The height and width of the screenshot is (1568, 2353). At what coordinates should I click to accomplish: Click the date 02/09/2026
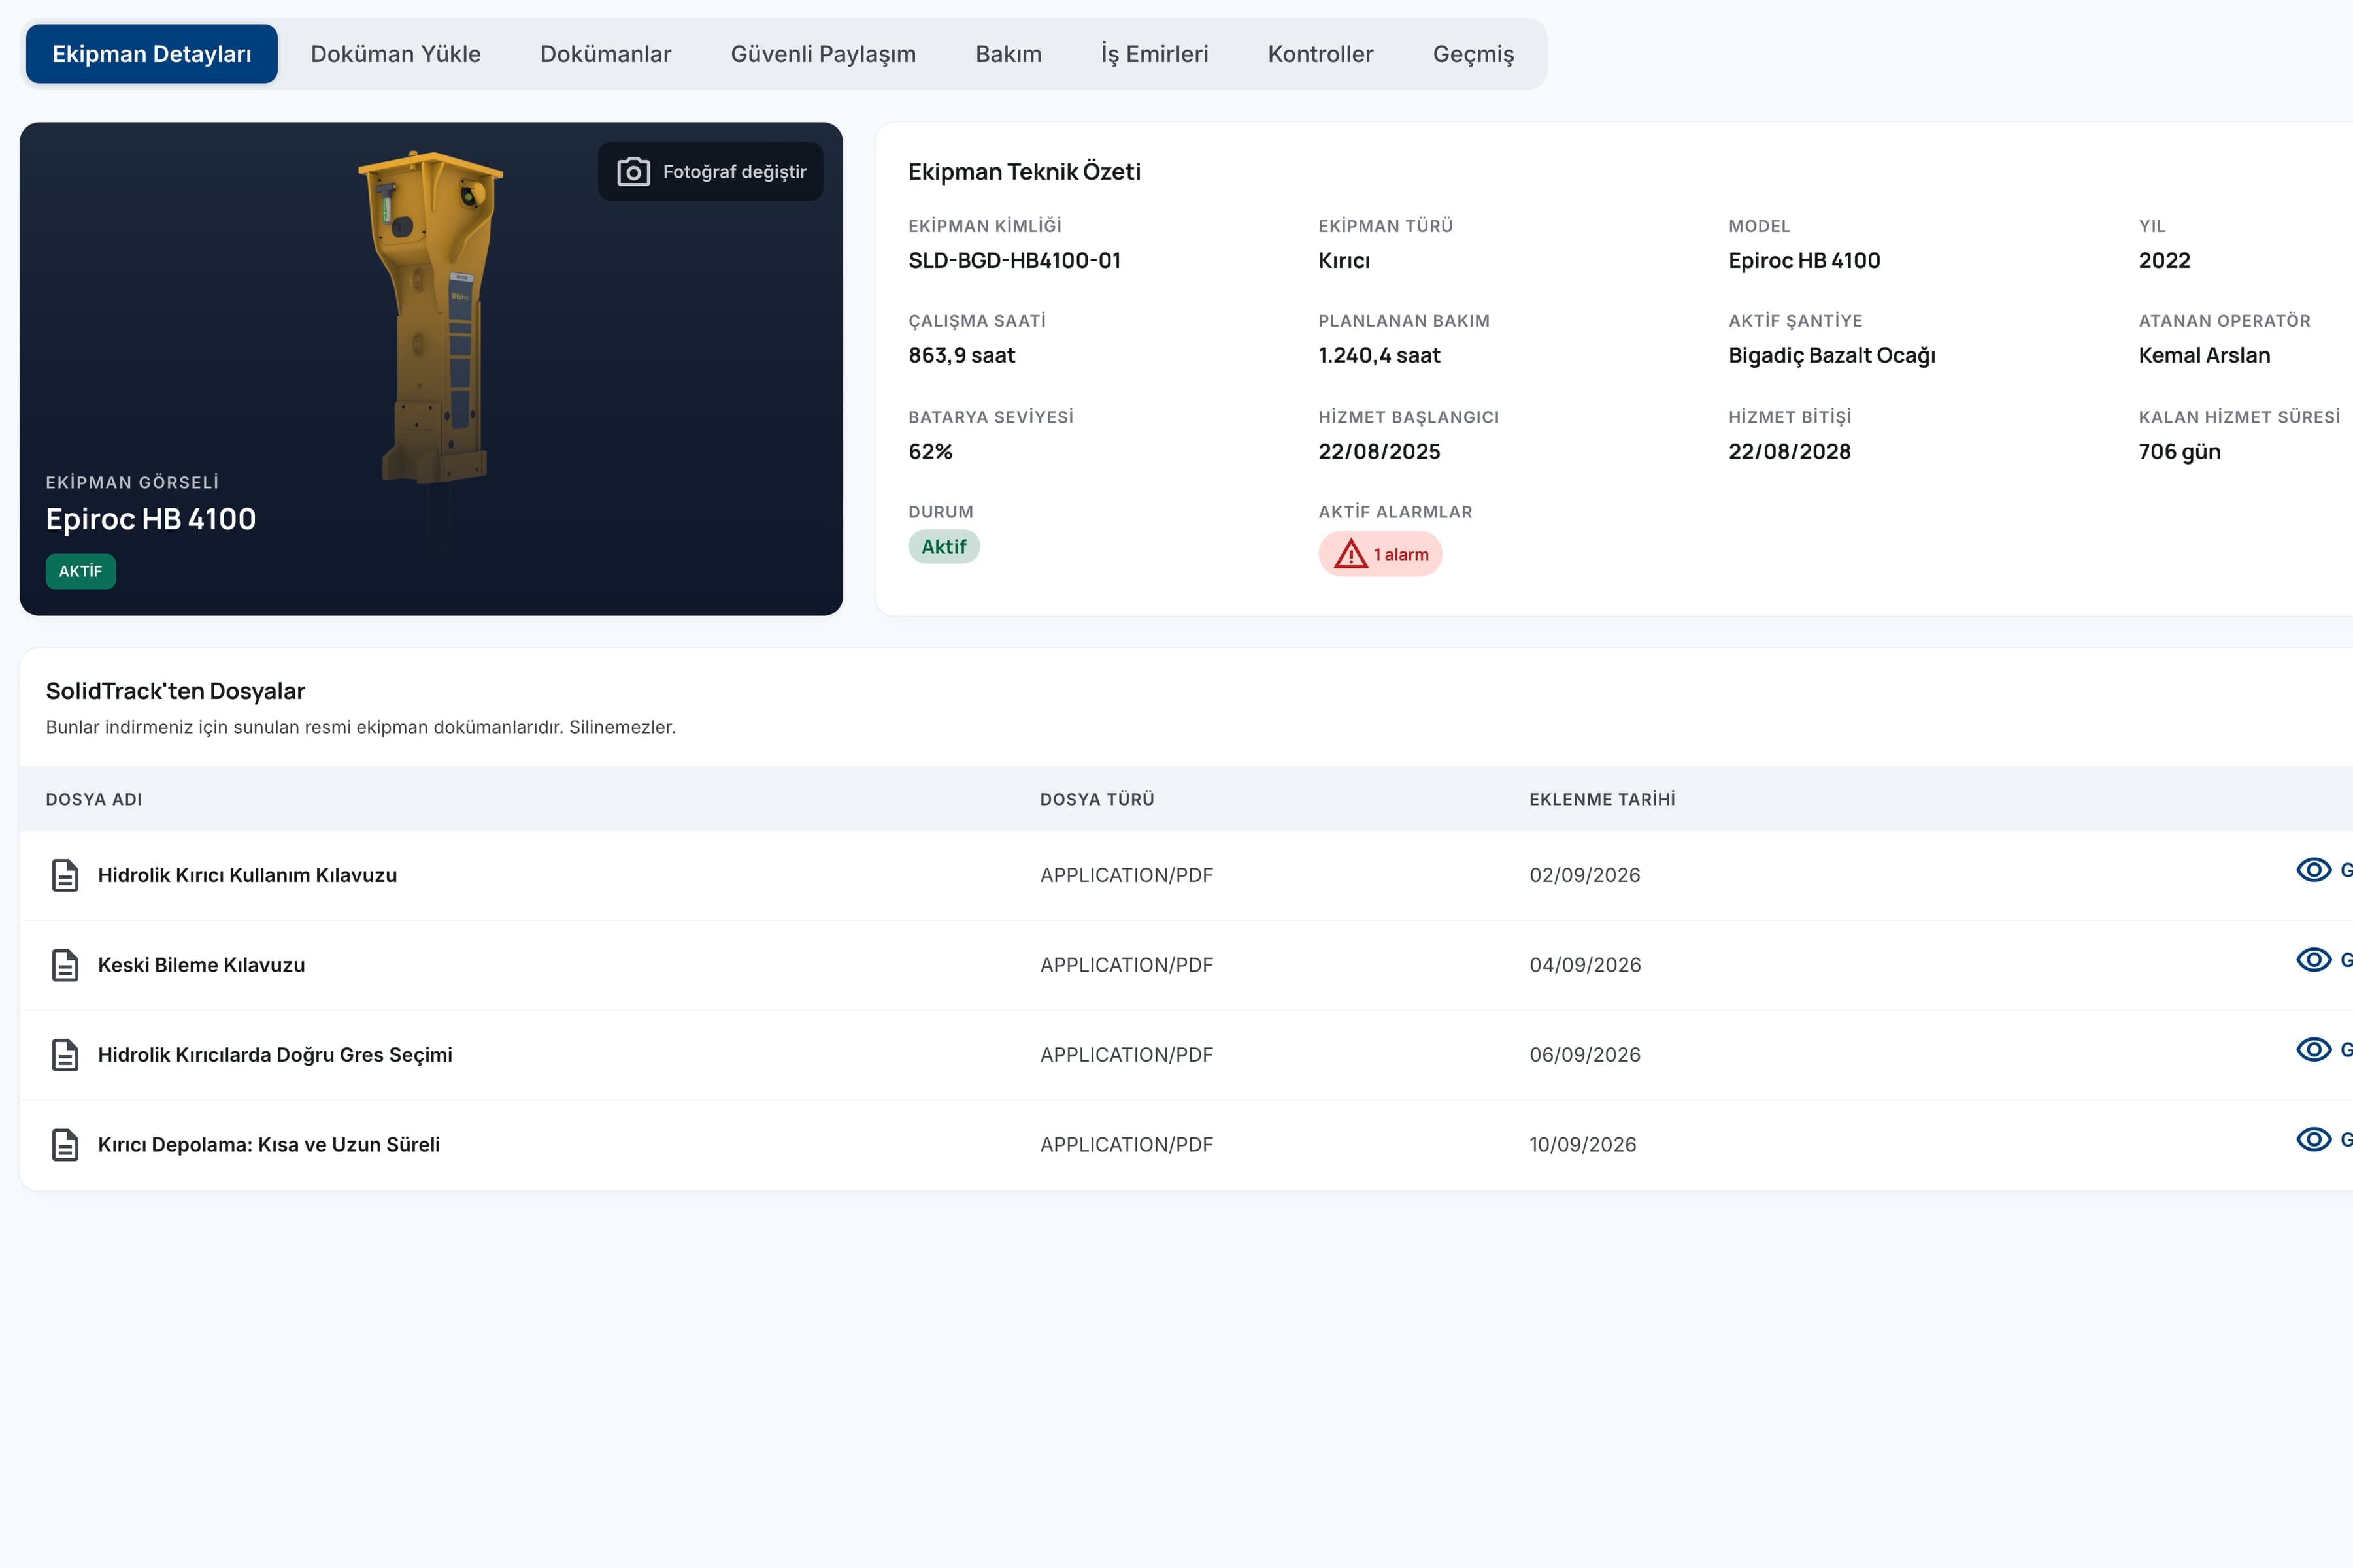pos(1584,875)
